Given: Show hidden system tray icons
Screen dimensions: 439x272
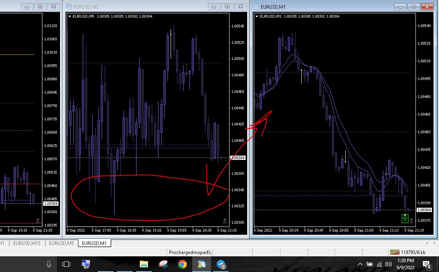Looking at the screenshot, I should 360,264.
